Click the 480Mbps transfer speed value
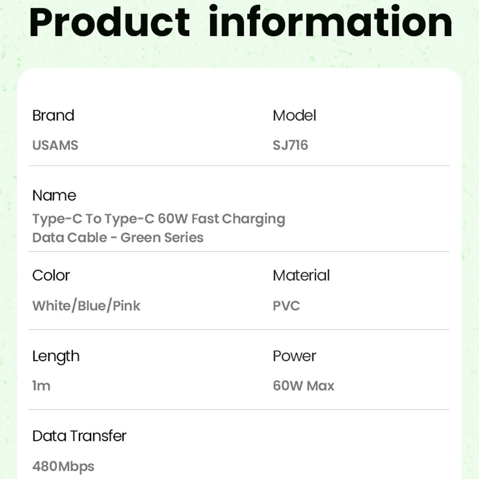This screenshot has width=479, height=479. coord(63,467)
